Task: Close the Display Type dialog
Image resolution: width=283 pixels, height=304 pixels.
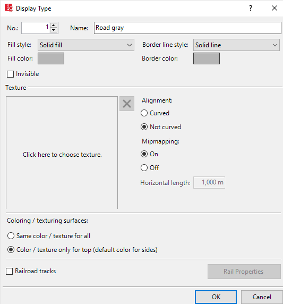Action: click(x=275, y=8)
